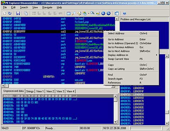Click the Save floppy disk icon
The height and width of the screenshot is (131, 170).
(x=18, y=13)
